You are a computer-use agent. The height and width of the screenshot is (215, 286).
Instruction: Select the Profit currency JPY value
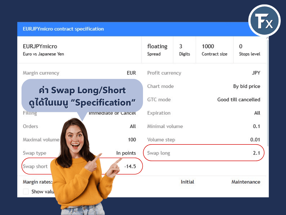tap(256, 73)
